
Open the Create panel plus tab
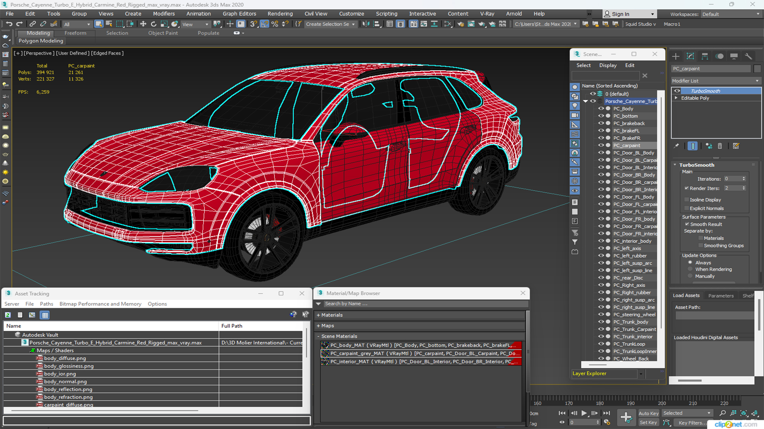pos(676,56)
